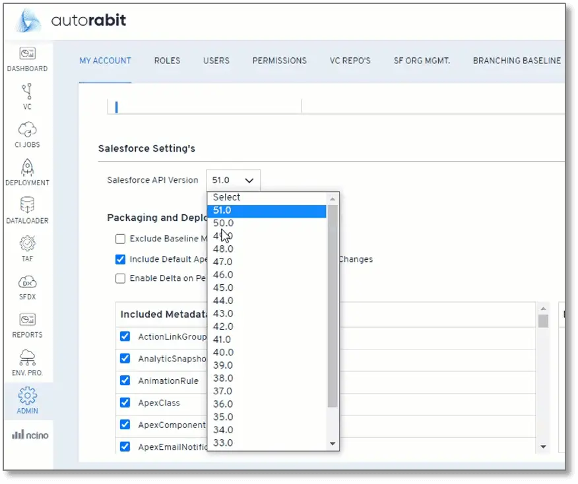Switch to the Branching Baseline tab
578x484 pixels.
[517, 61]
